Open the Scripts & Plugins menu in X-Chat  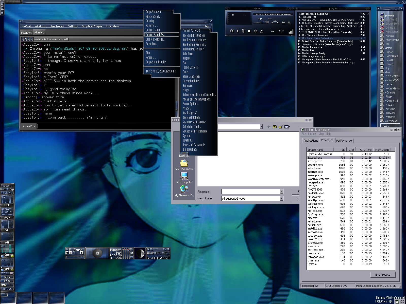click(92, 26)
